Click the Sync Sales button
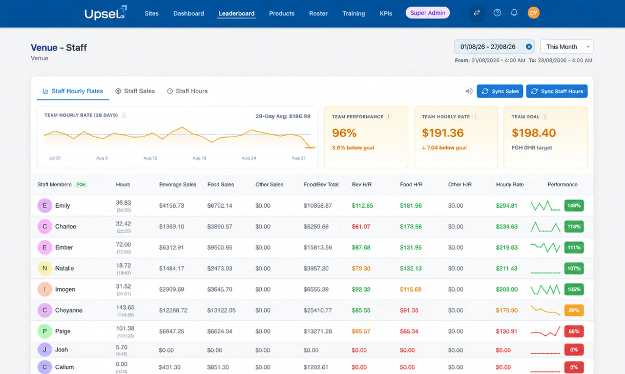This screenshot has width=625, height=374. [x=500, y=91]
